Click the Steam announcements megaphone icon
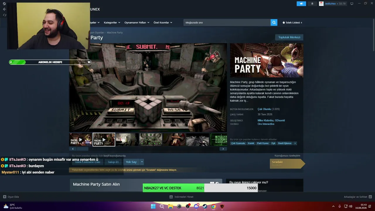The height and width of the screenshot is (211, 375). [x=301, y=4]
